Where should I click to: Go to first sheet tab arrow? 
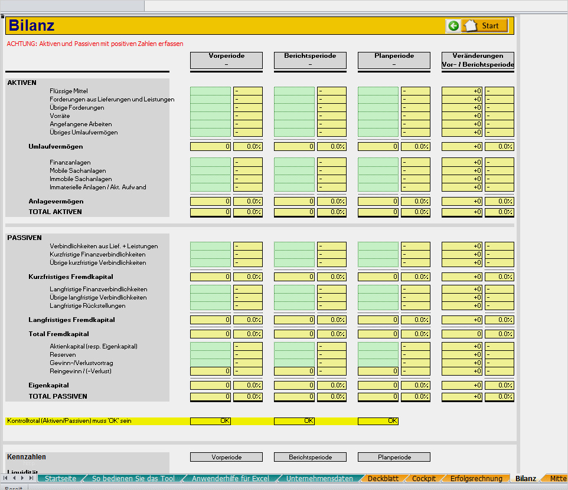tap(5, 478)
